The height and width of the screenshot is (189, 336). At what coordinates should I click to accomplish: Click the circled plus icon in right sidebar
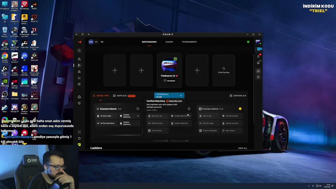coord(258,77)
